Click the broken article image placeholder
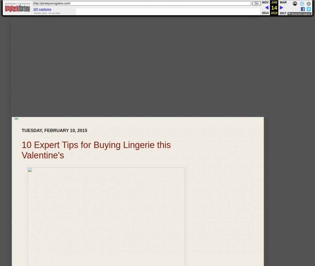Image resolution: width=315 pixels, height=266 pixels. point(106,216)
